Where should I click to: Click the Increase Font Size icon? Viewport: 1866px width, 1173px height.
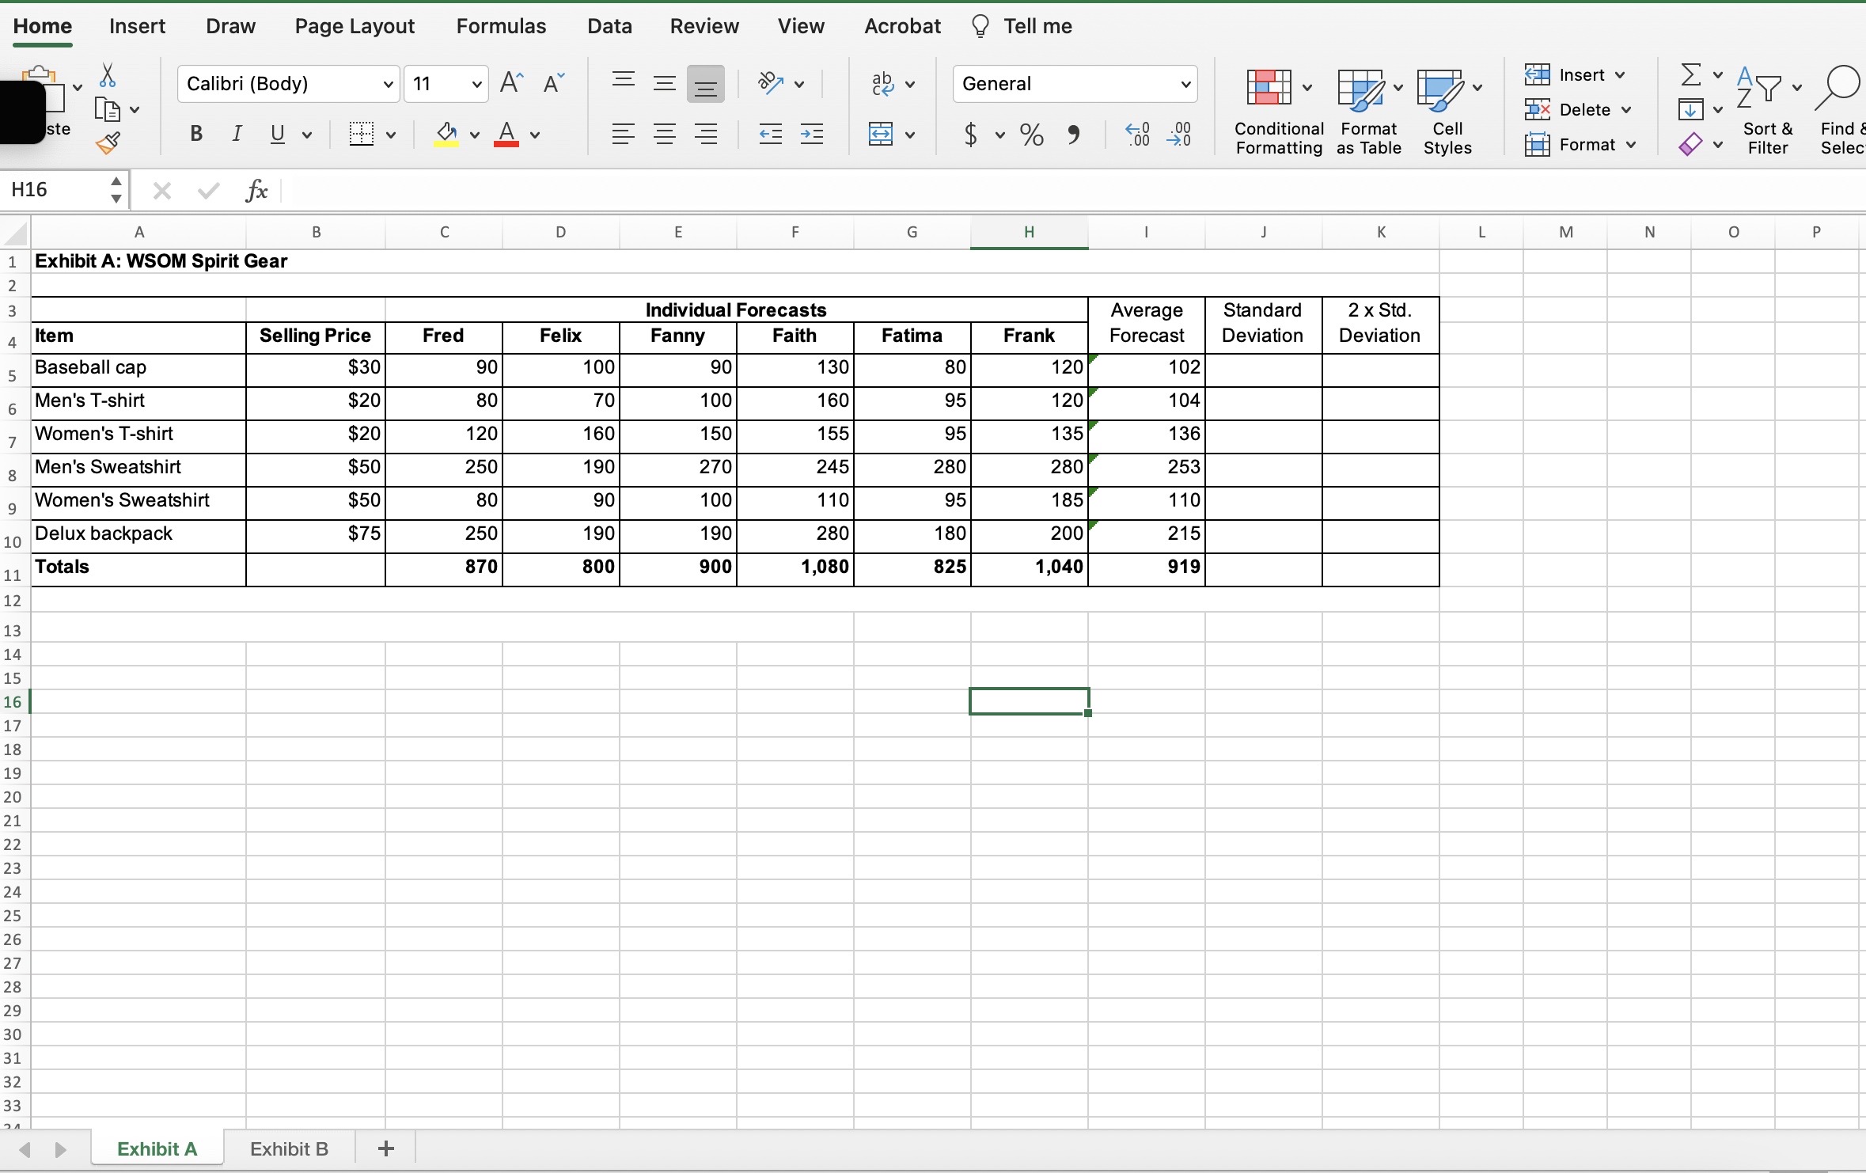511,83
